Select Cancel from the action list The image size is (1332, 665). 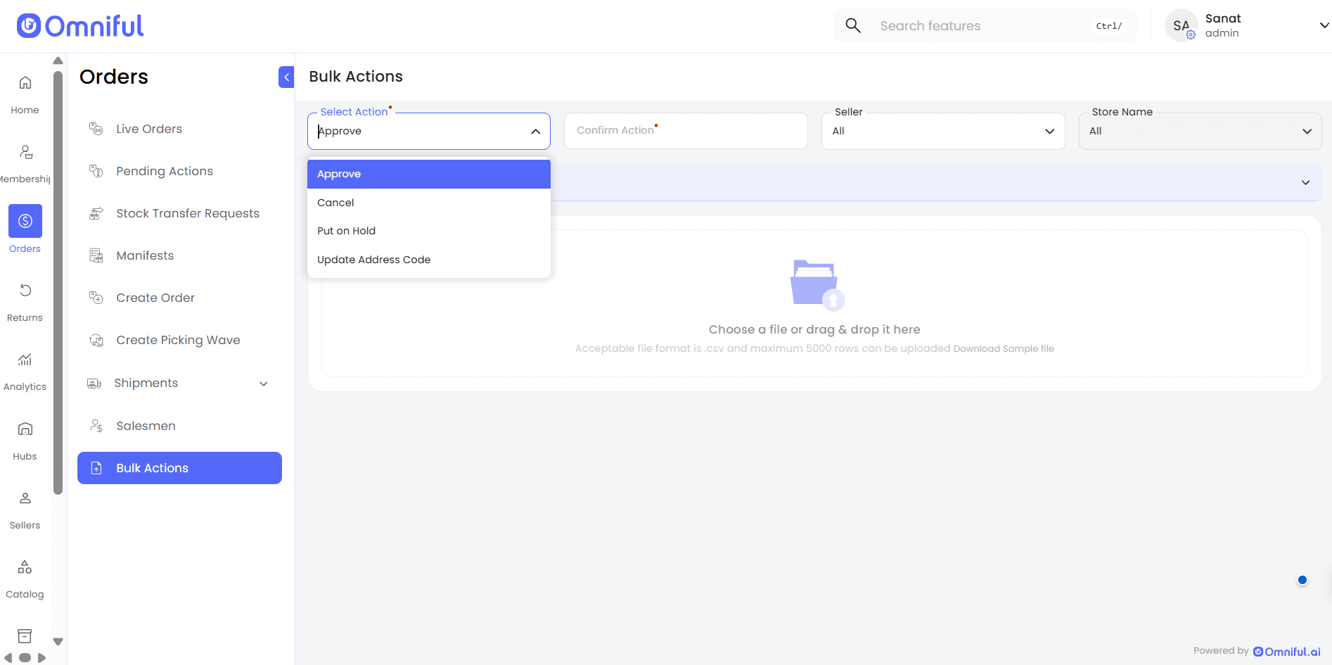coord(335,203)
